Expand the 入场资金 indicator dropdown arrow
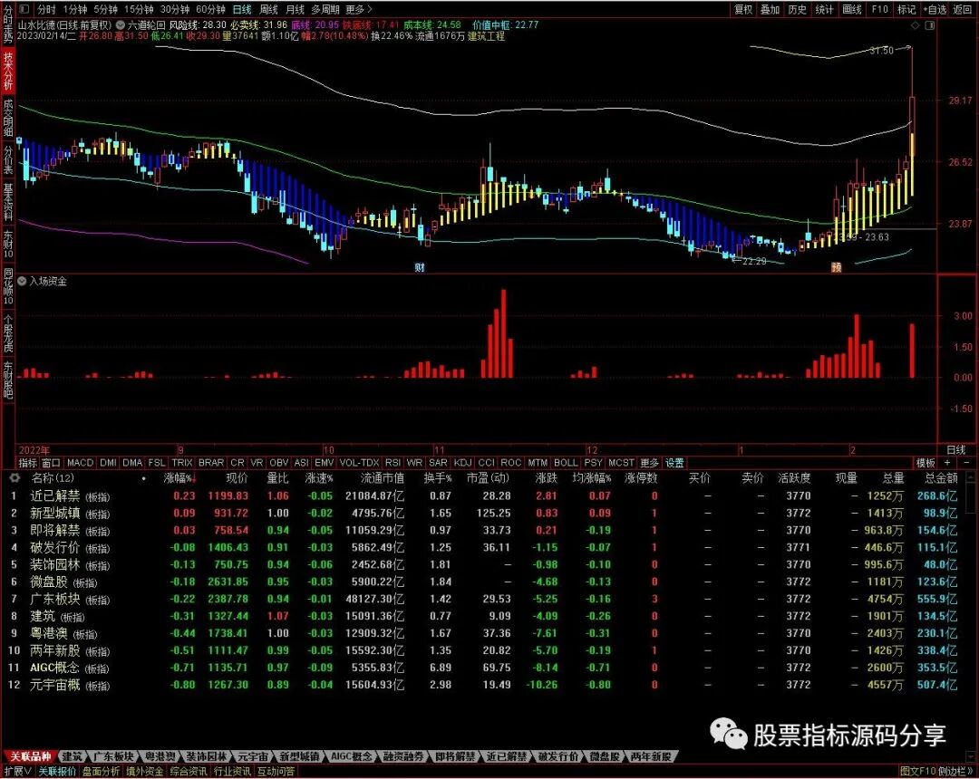979x779 pixels. click(x=22, y=282)
